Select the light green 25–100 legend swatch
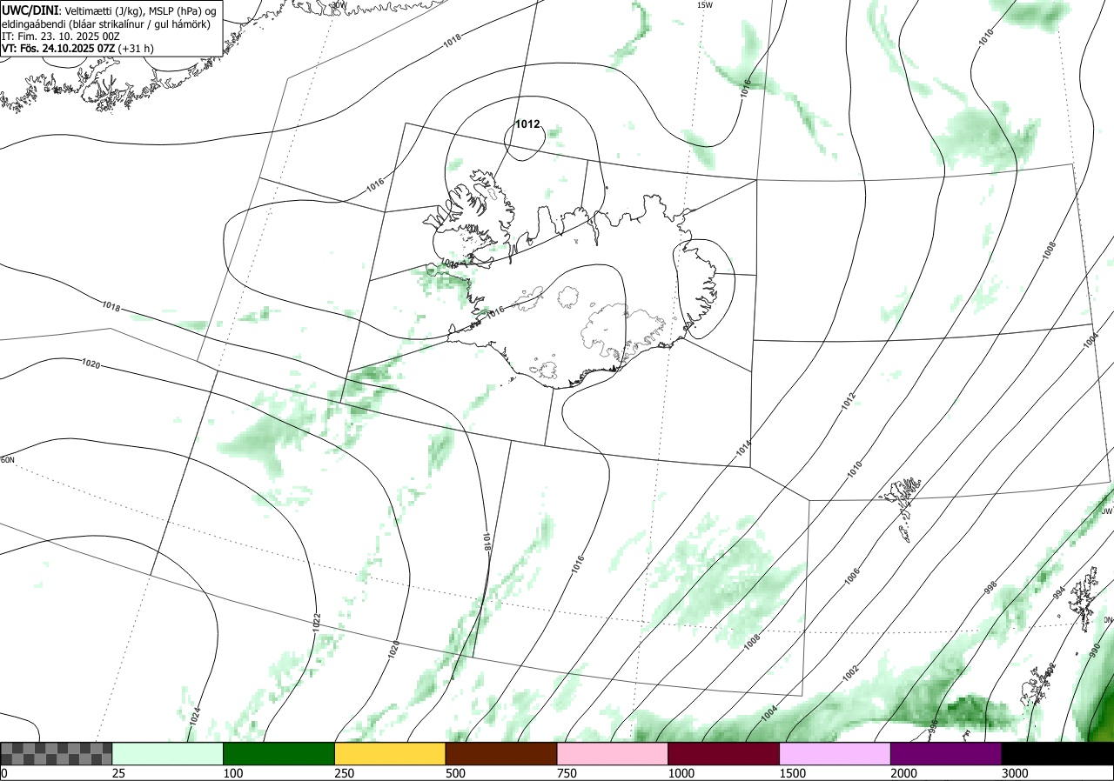Screen dimensions: 1114x781 (x=168, y=753)
